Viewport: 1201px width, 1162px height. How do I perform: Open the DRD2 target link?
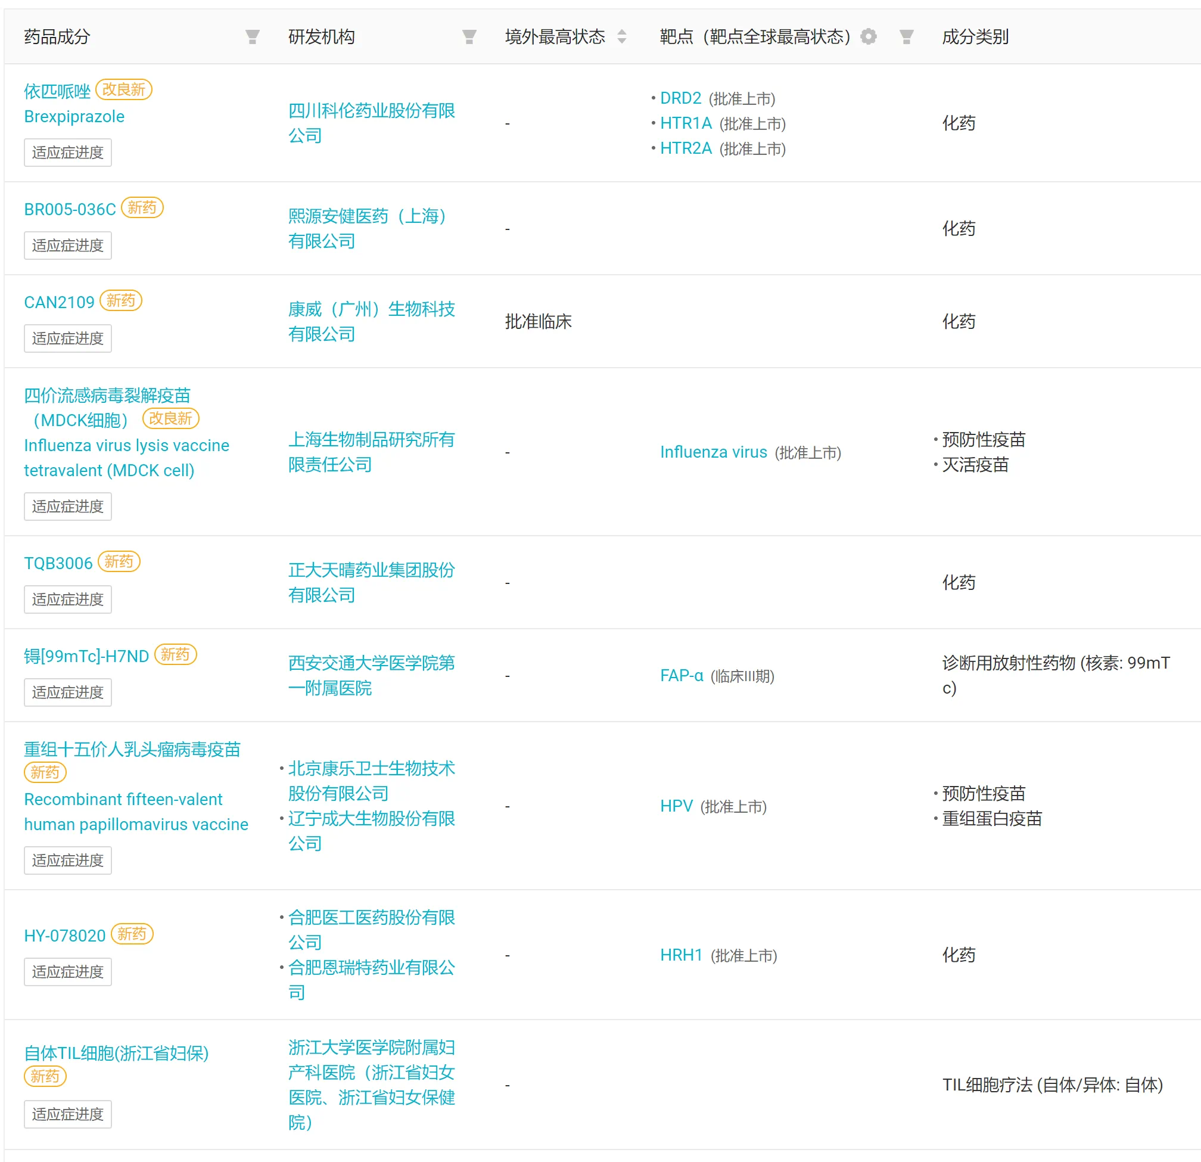pyautogui.click(x=680, y=98)
